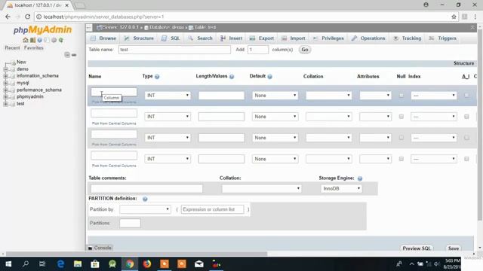This screenshot has height=271, width=483.
Task: Expand the mysql database tree node
Action: tap(5, 83)
